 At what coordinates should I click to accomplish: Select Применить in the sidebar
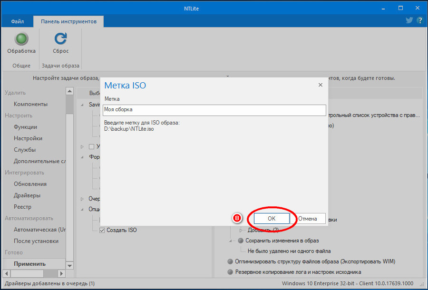point(29,264)
